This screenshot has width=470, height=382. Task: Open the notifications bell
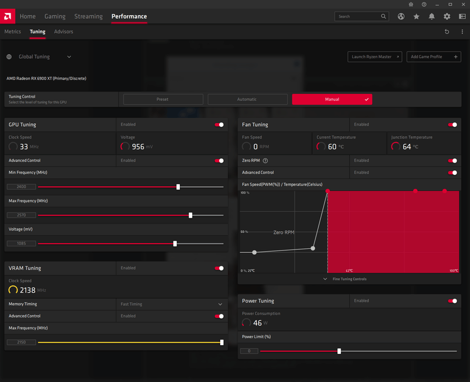[x=432, y=16]
